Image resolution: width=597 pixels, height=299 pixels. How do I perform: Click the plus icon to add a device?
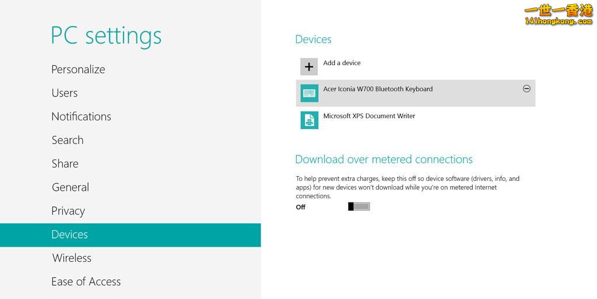click(309, 67)
